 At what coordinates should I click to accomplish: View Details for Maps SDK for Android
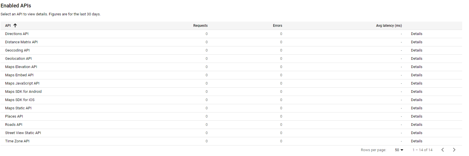[x=416, y=92]
